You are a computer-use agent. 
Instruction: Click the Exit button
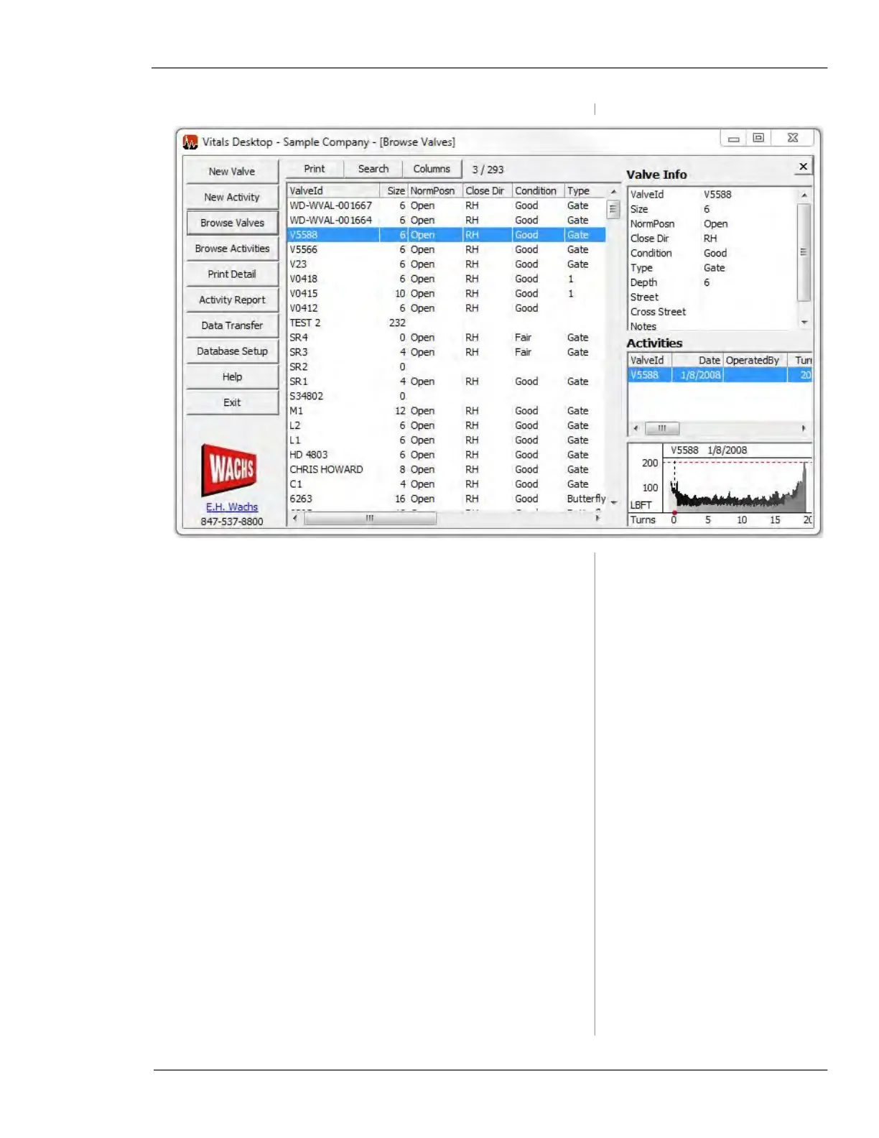tap(232, 402)
